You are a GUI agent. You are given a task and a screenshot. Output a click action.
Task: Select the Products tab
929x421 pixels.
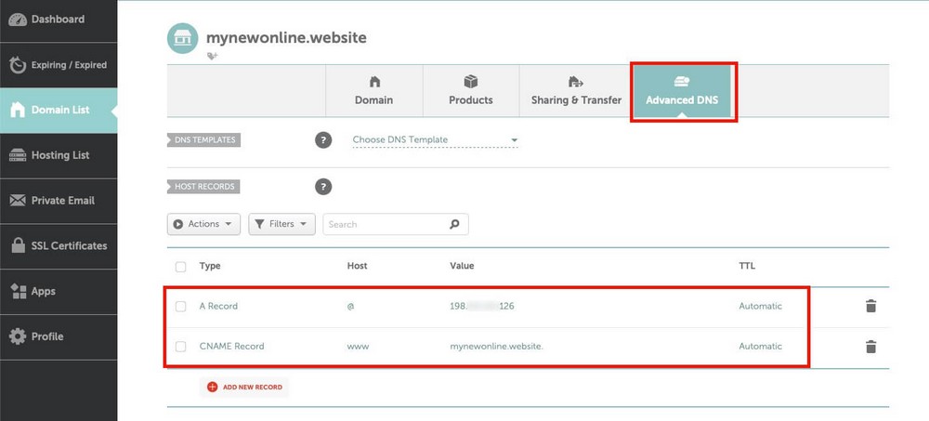[x=470, y=90]
